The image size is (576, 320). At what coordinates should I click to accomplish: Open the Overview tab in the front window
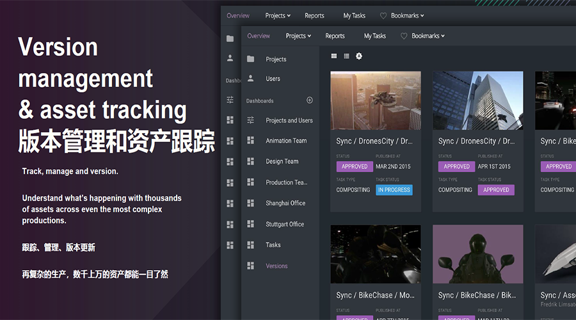(259, 36)
